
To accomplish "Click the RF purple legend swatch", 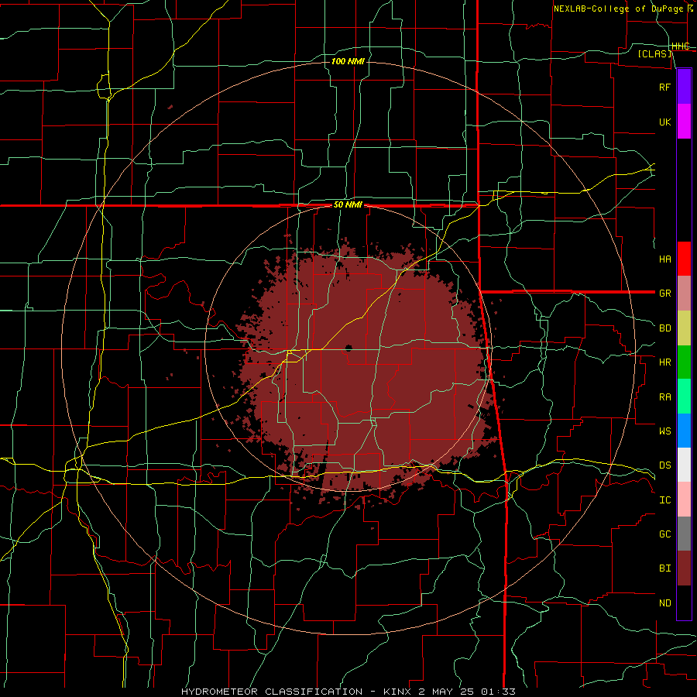I will point(684,87).
